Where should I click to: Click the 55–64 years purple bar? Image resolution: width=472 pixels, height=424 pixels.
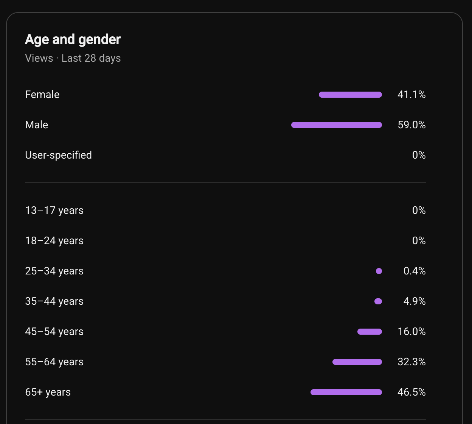pyautogui.click(x=357, y=362)
